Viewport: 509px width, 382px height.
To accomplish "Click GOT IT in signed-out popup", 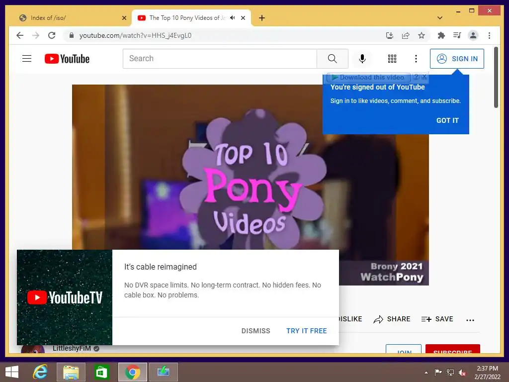I will [447, 120].
